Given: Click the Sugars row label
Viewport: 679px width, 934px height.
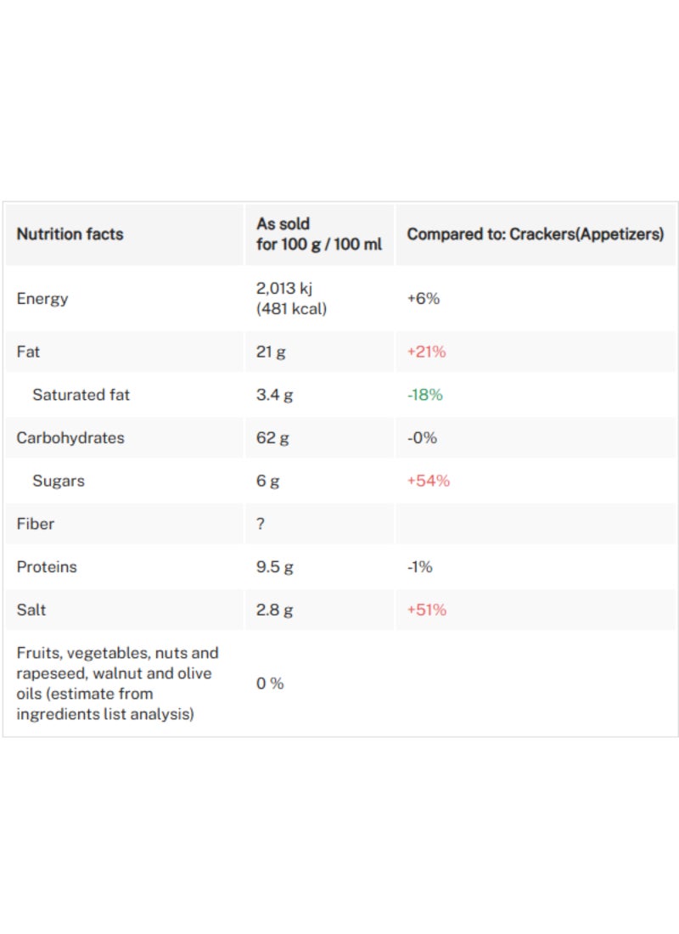Looking at the screenshot, I should tap(59, 481).
